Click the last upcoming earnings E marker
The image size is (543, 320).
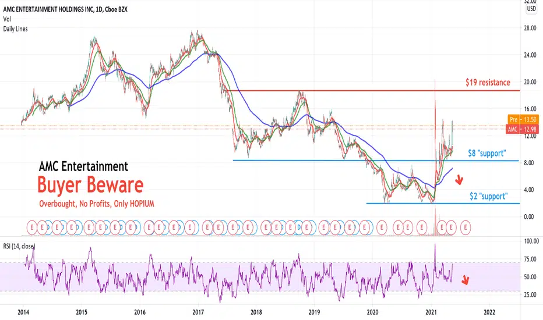[466, 227]
